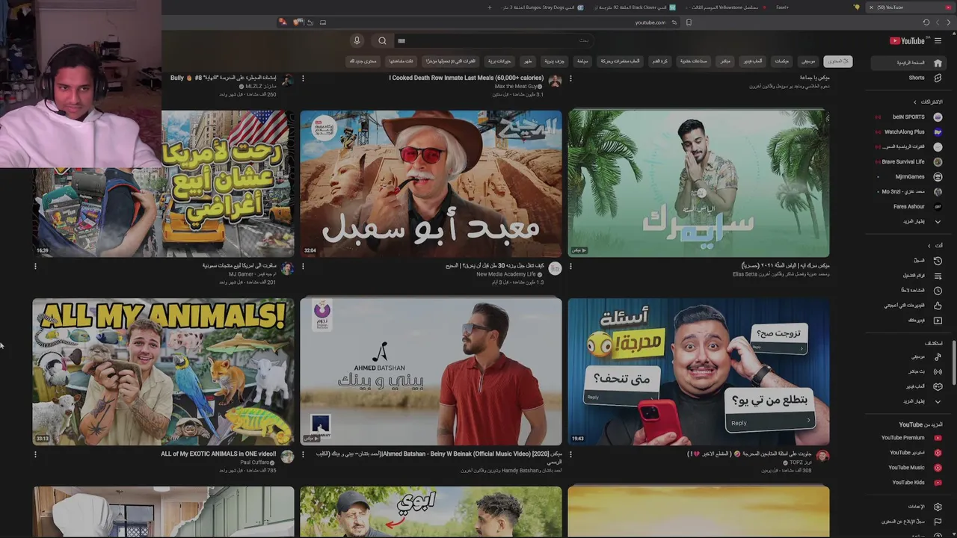Open the Fares Ashour channel
Viewport: 957px width, 538px height.
point(908,207)
